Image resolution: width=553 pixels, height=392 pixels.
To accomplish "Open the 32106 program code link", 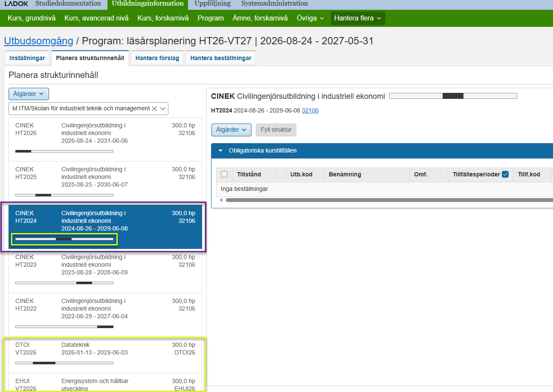I will tap(310, 110).
